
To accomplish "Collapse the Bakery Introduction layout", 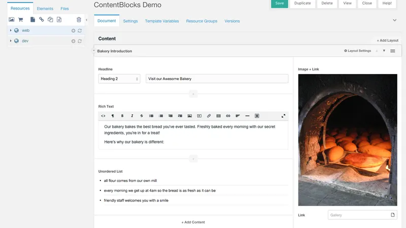I will [x=94, y=51].
